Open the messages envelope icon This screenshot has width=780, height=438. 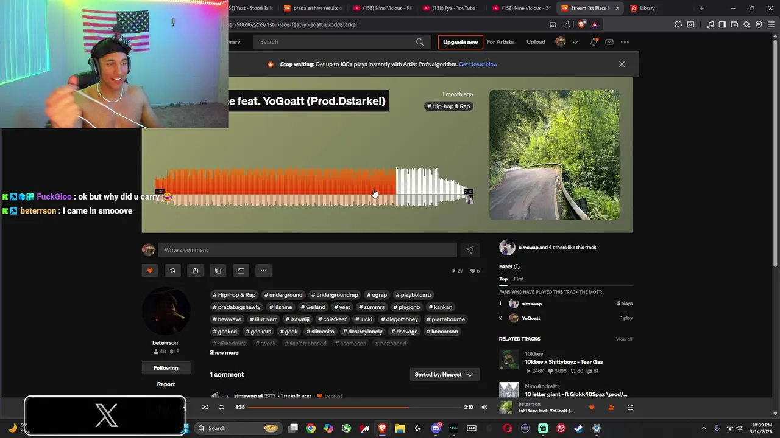coord(609,42)
